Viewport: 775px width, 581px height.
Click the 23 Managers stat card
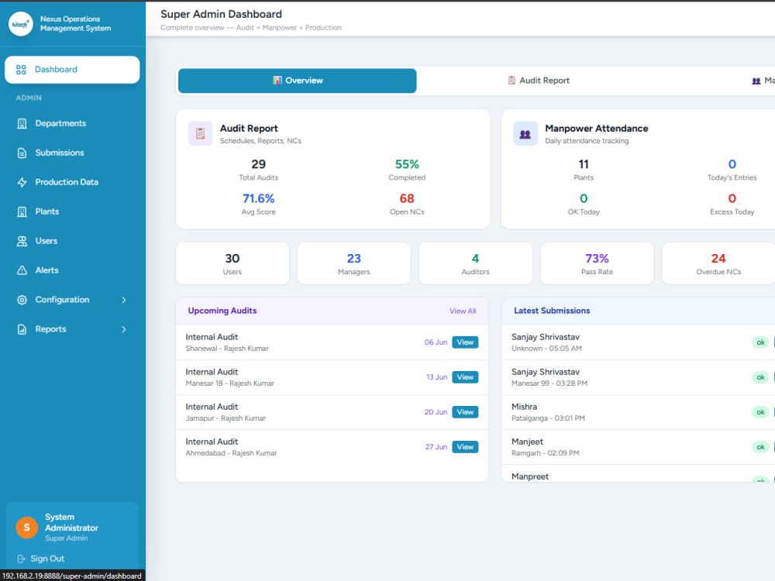tap(354, 263)
